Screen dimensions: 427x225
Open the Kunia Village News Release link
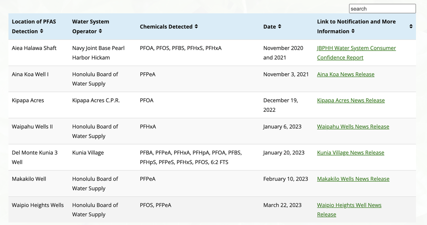click(350, 152)
